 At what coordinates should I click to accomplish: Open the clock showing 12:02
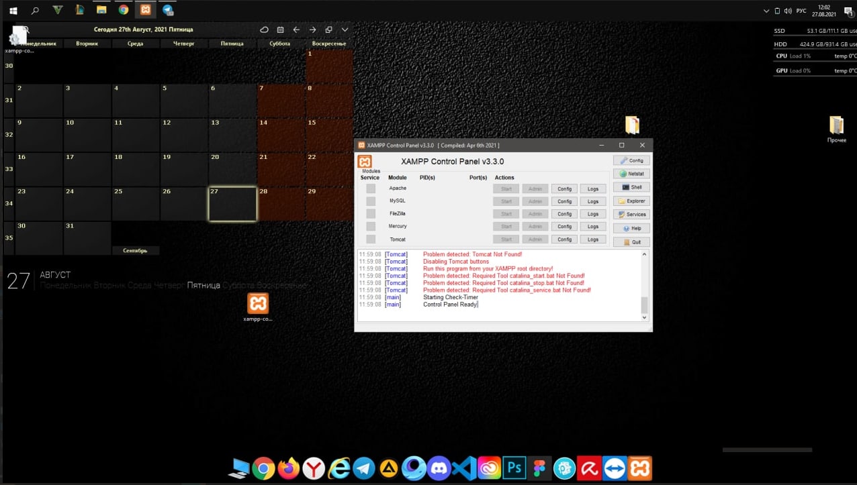point(824,10)
